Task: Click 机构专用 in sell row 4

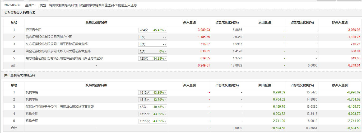Action: tap(32, 114)
